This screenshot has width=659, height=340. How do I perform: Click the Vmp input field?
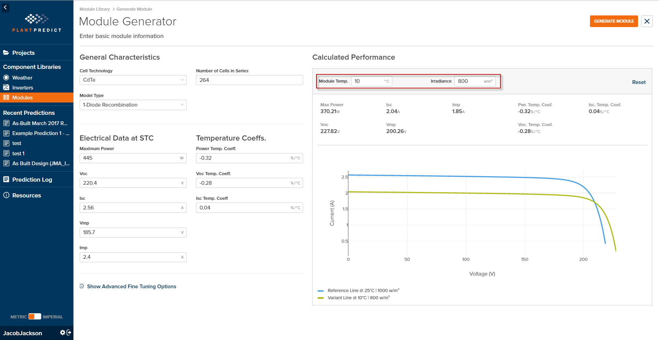point(133,232)
